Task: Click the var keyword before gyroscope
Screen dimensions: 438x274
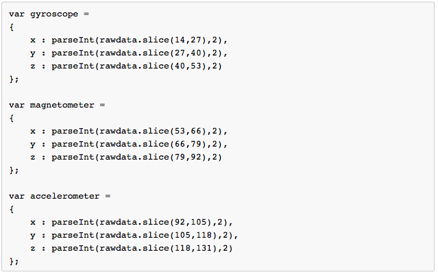Action: coord(16,14)
